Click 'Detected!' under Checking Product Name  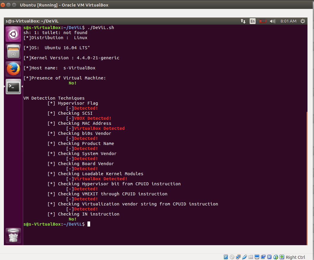click(x=86, y=149)
